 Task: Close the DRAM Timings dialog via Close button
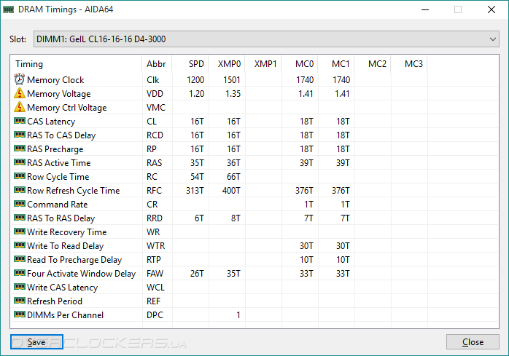click(x=473, y=342)
